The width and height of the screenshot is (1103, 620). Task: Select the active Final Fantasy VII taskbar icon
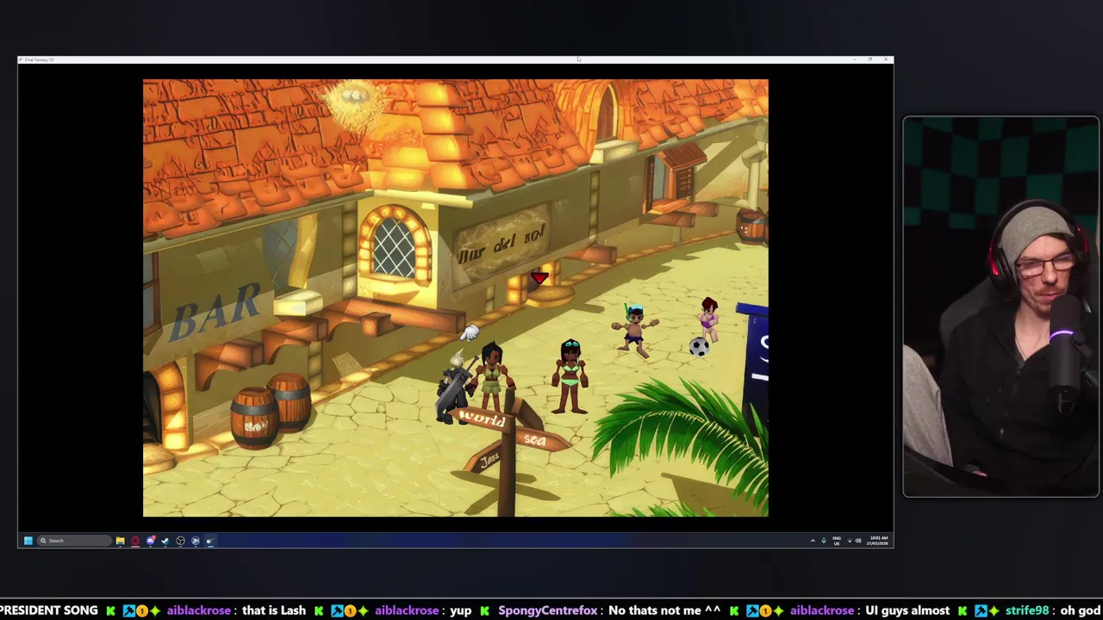point(210,541)
